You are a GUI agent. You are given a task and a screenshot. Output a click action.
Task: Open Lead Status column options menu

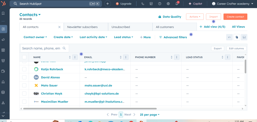[x=227, y=57]
